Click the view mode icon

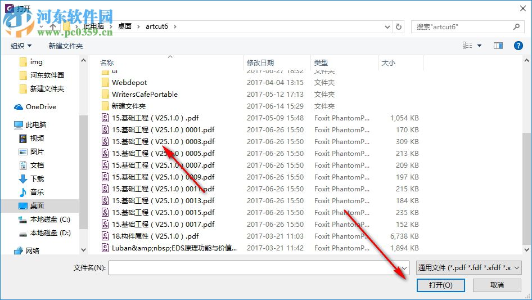click(x=467, y=46)
